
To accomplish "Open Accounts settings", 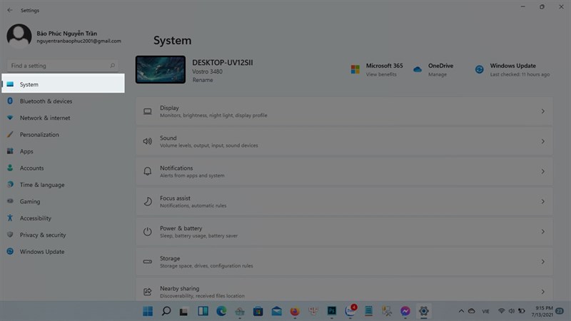I will [31, 168].
